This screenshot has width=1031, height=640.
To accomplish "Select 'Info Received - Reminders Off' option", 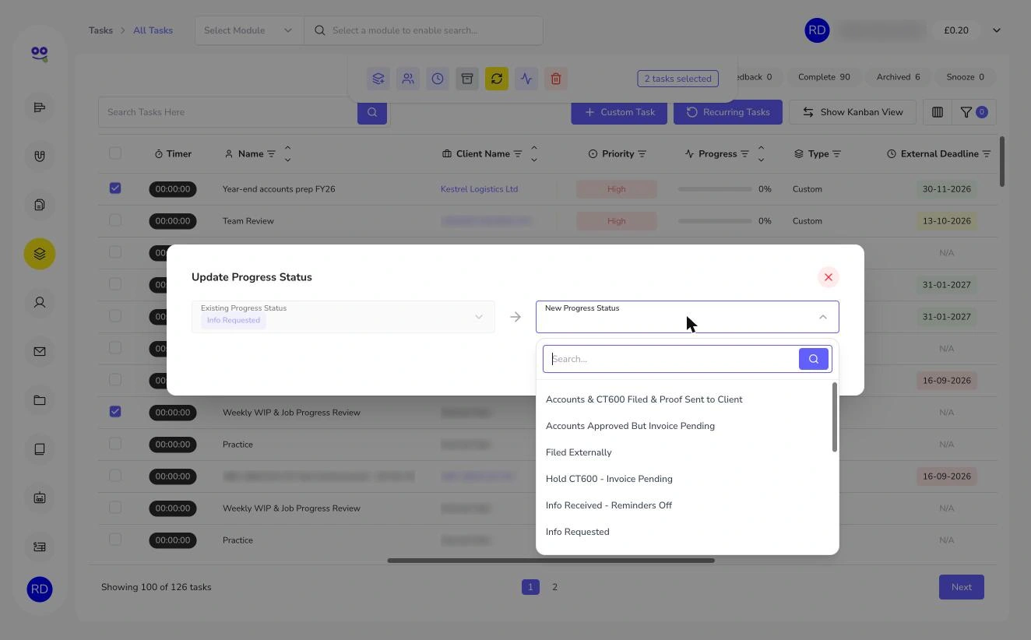I will 609,505.
